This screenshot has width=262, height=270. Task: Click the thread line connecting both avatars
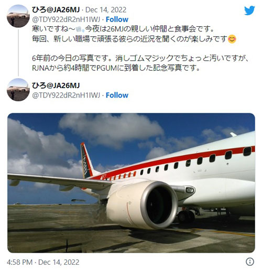[18, 52]
